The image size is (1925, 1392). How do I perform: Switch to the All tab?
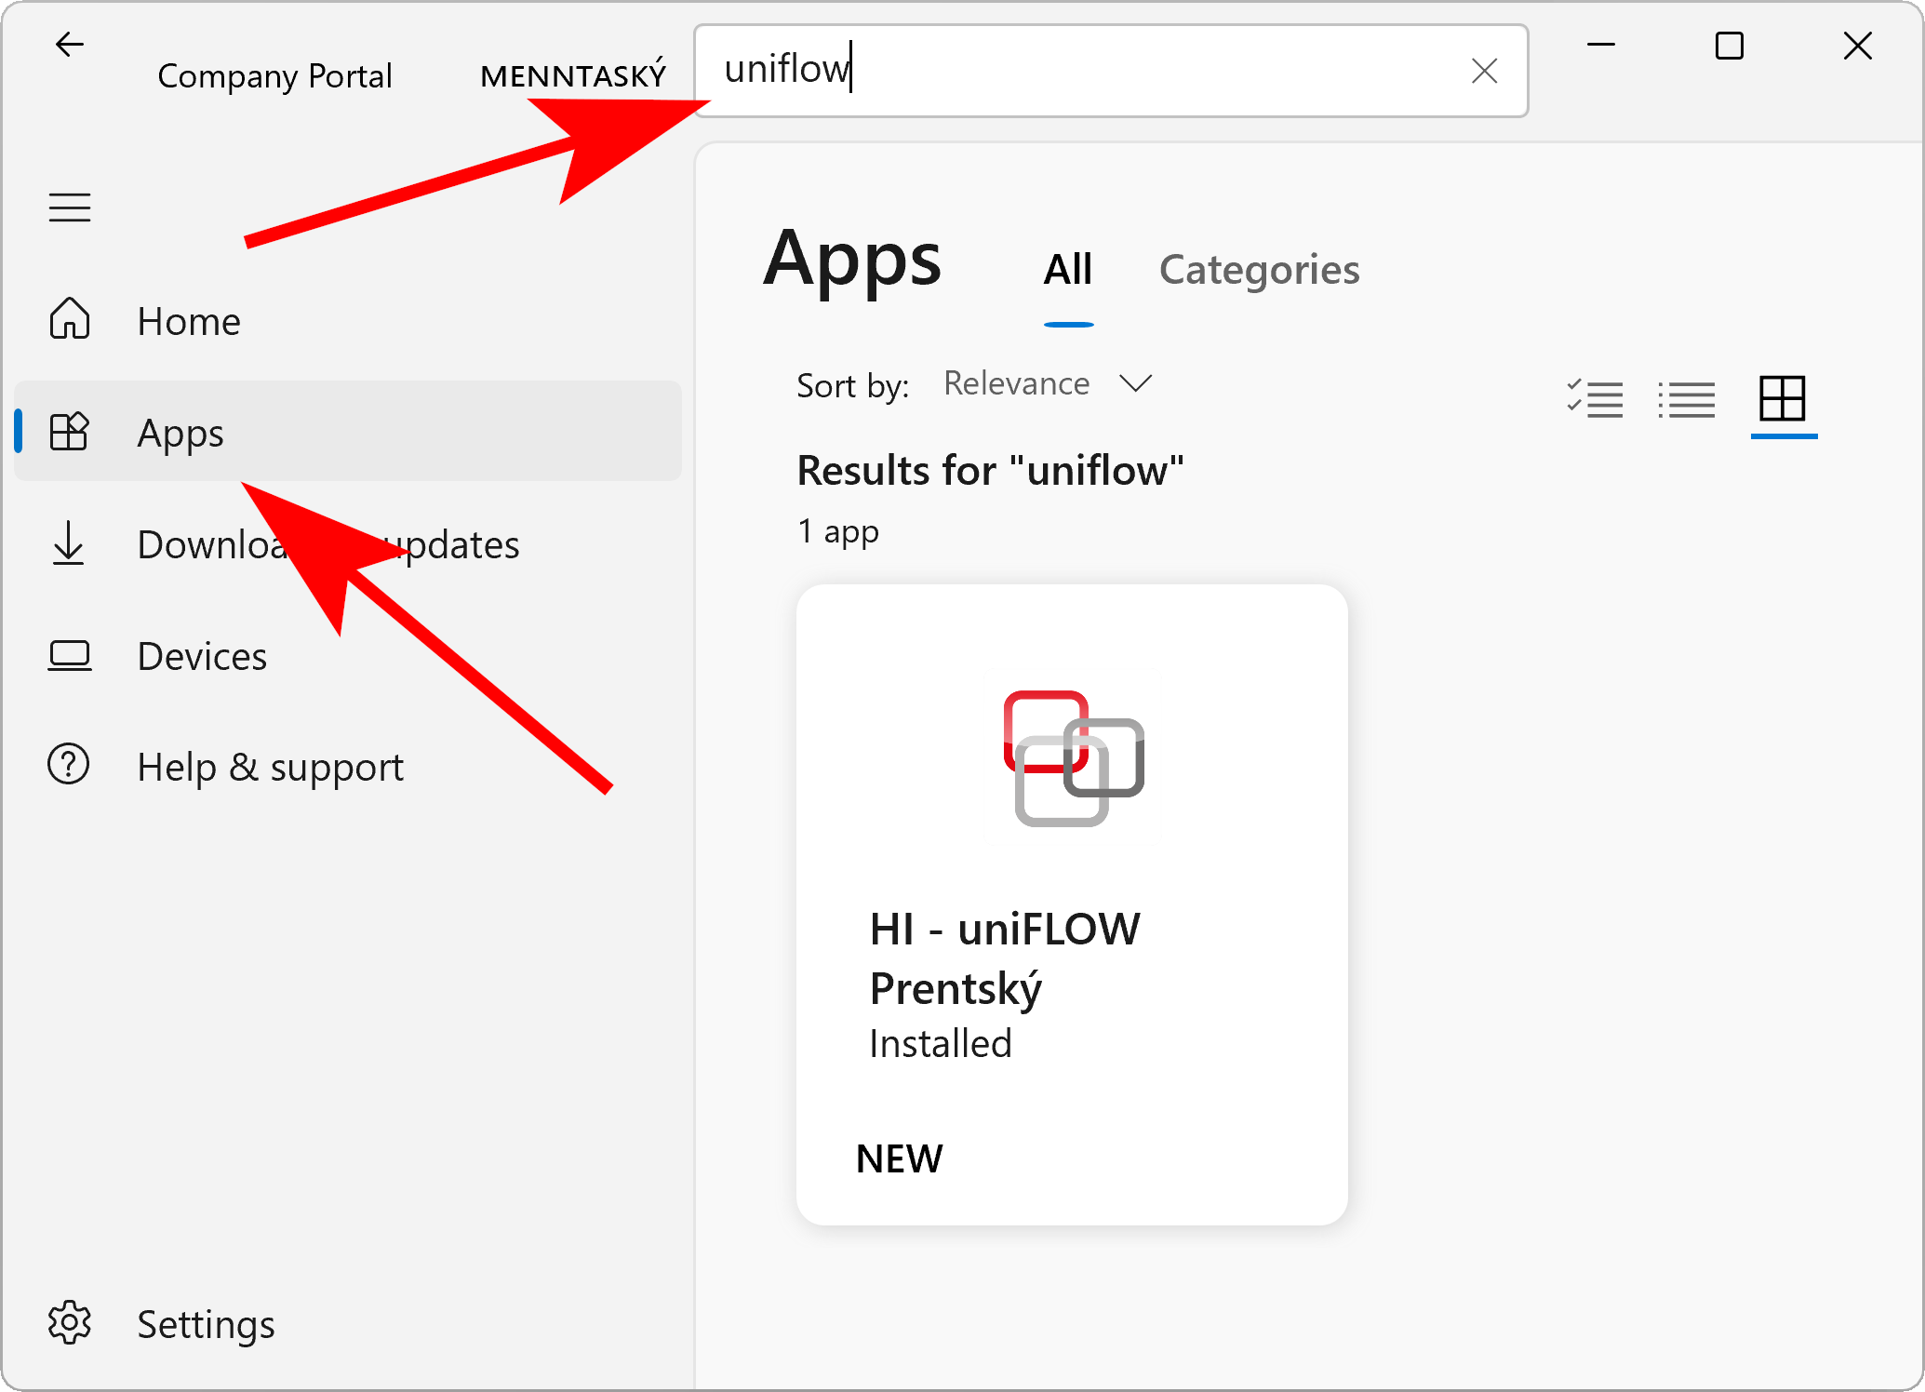pyautogui.click(x=1068, y=270)
